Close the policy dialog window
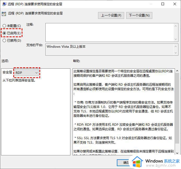Image resolution: width=181 pixels, height=169 pixels. tap(175, 4)
